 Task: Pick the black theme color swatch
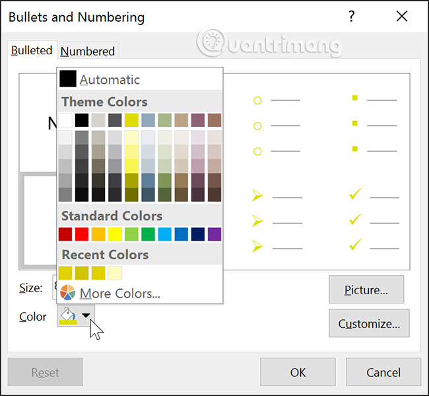[82, 120]
